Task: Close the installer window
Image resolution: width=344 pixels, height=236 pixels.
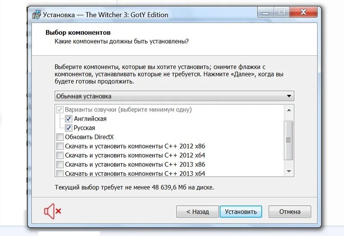Action: [304, 12]
